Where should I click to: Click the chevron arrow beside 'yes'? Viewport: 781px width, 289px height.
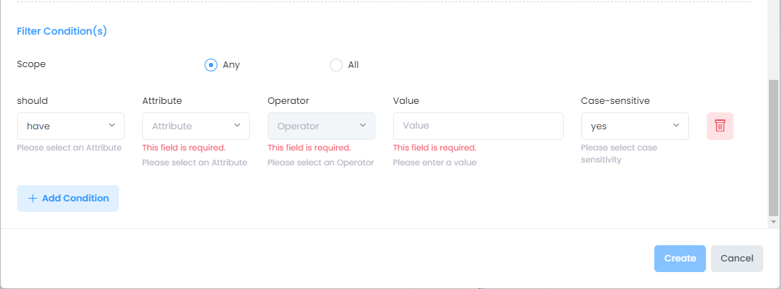click(676, 125)
